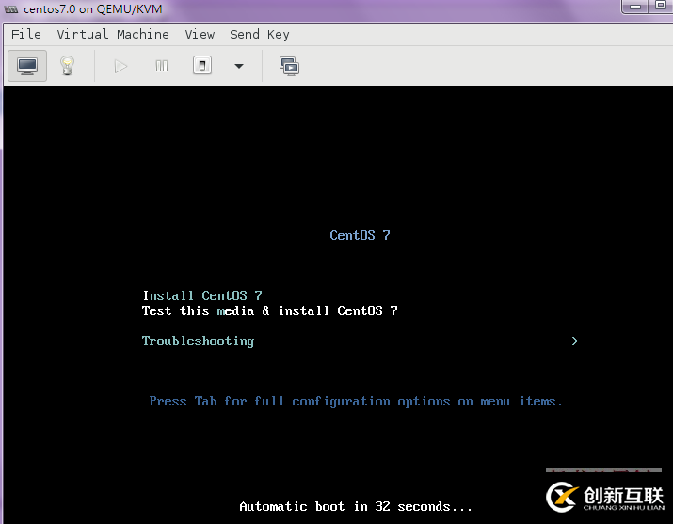This screenshot has height=524, width=673.
Task: Switch to fullscreen using the monitors icon
Action: tap(289, 66)
